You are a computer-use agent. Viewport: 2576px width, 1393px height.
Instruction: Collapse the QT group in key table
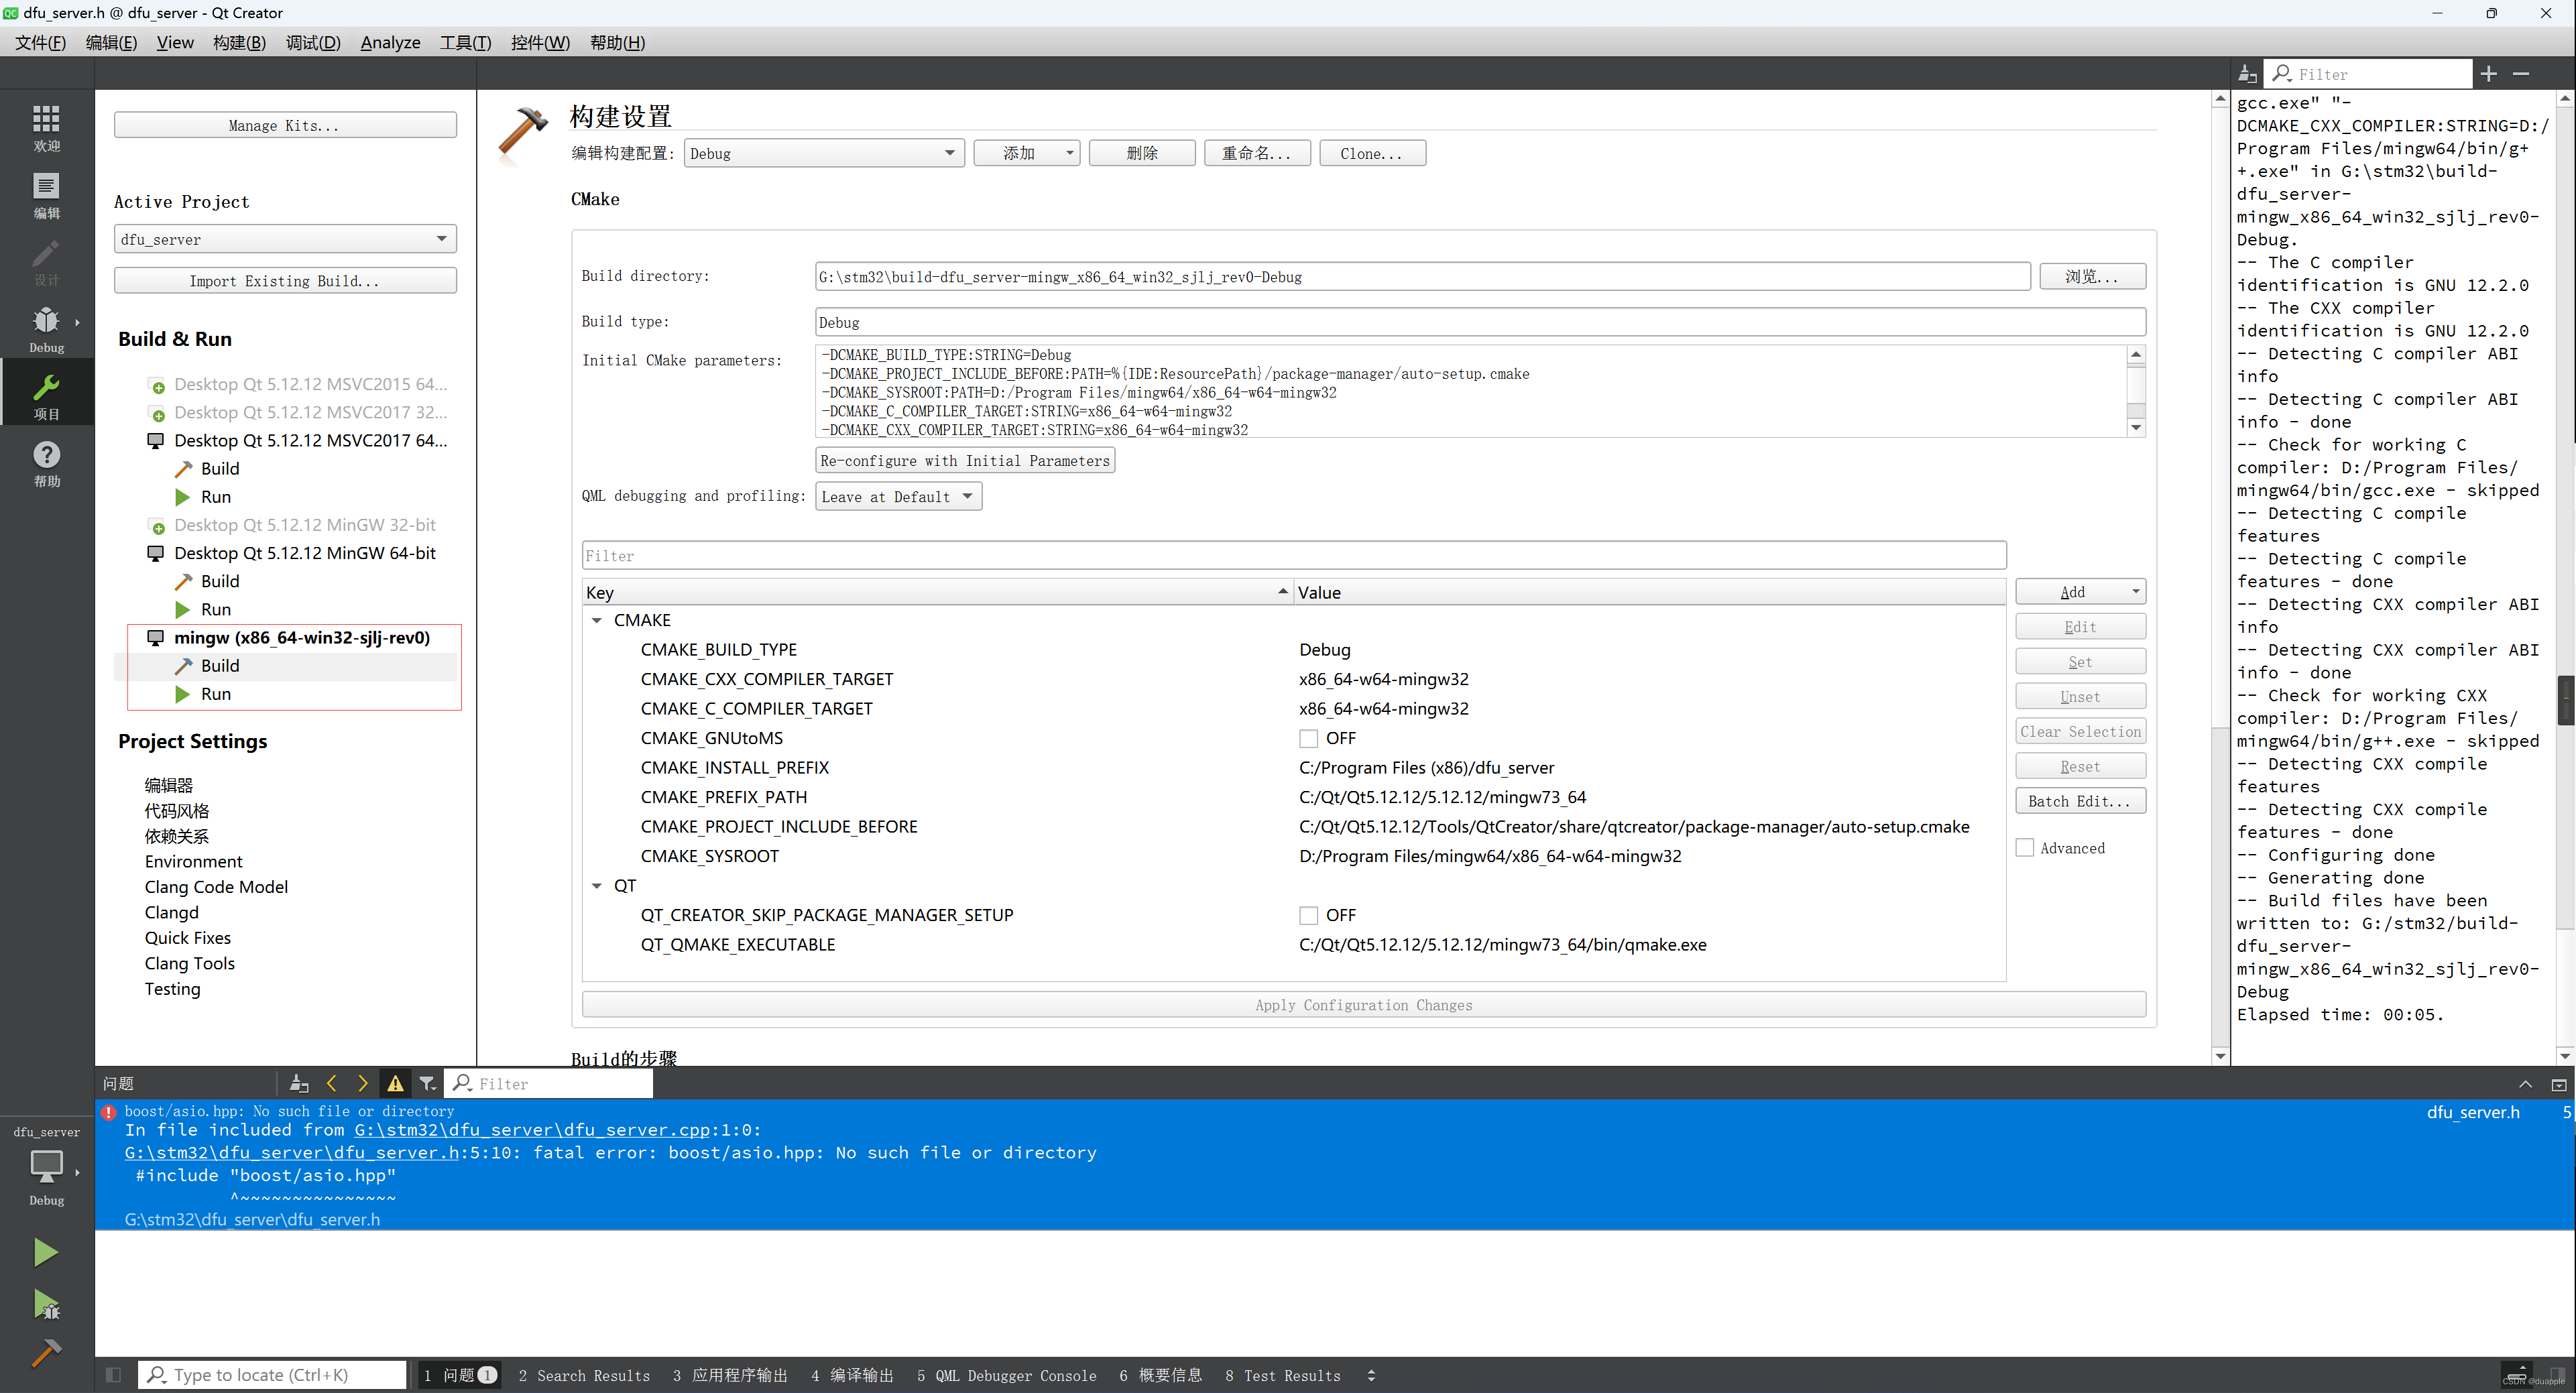pyautogui.click(x=597, y=885)
